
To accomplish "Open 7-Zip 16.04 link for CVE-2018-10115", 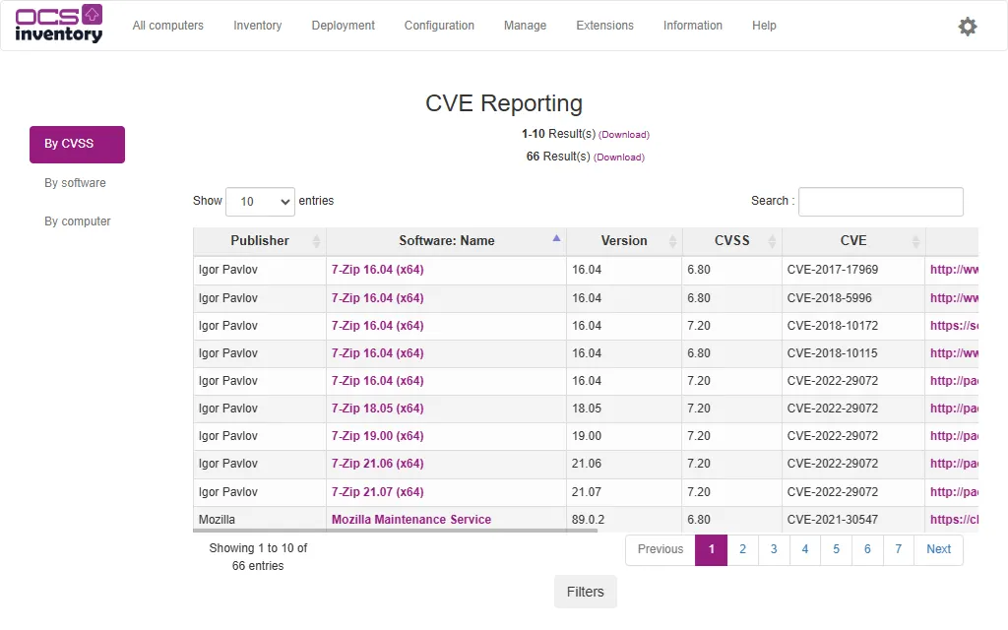I will (x=377, y=353).
